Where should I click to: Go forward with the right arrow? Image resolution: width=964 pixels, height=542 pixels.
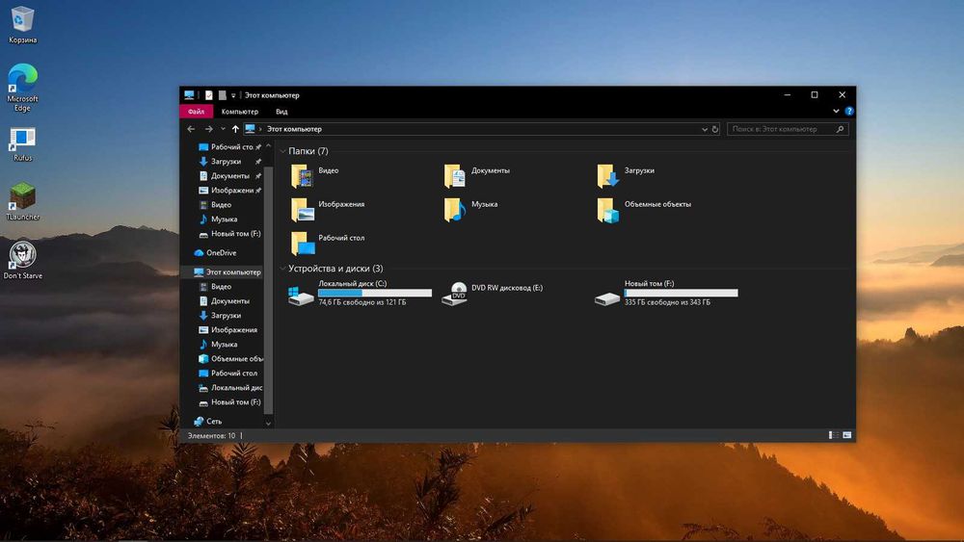[x=208, y=129]
